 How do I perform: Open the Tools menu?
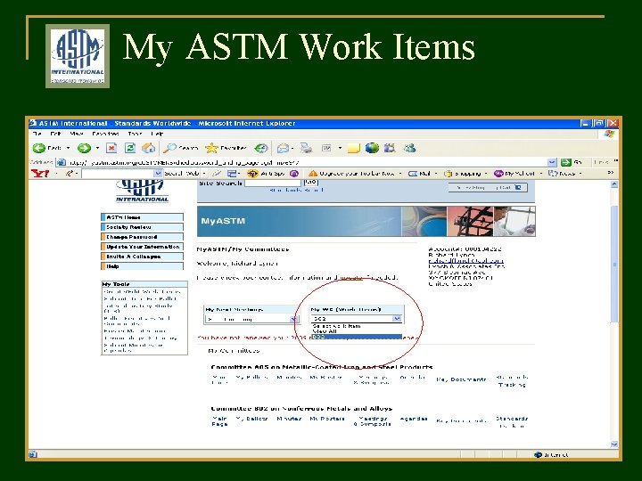click(135, 134)
